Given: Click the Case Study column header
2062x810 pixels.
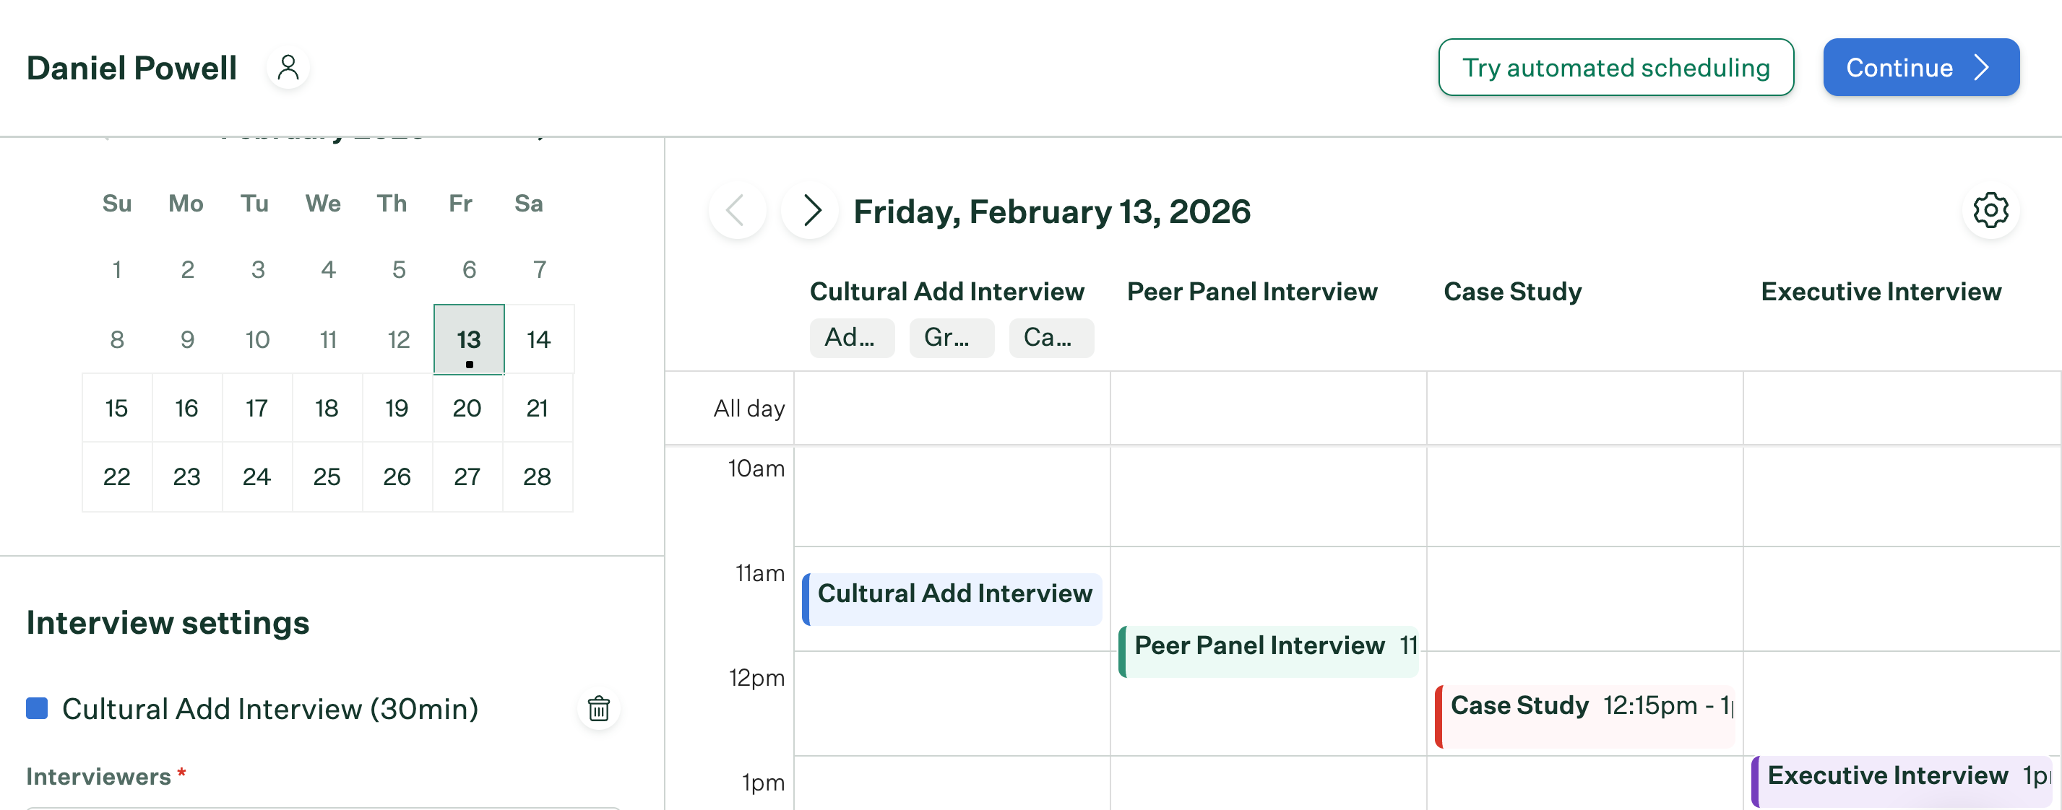Looking at the screenshot, I should [x=1511, y=291].
